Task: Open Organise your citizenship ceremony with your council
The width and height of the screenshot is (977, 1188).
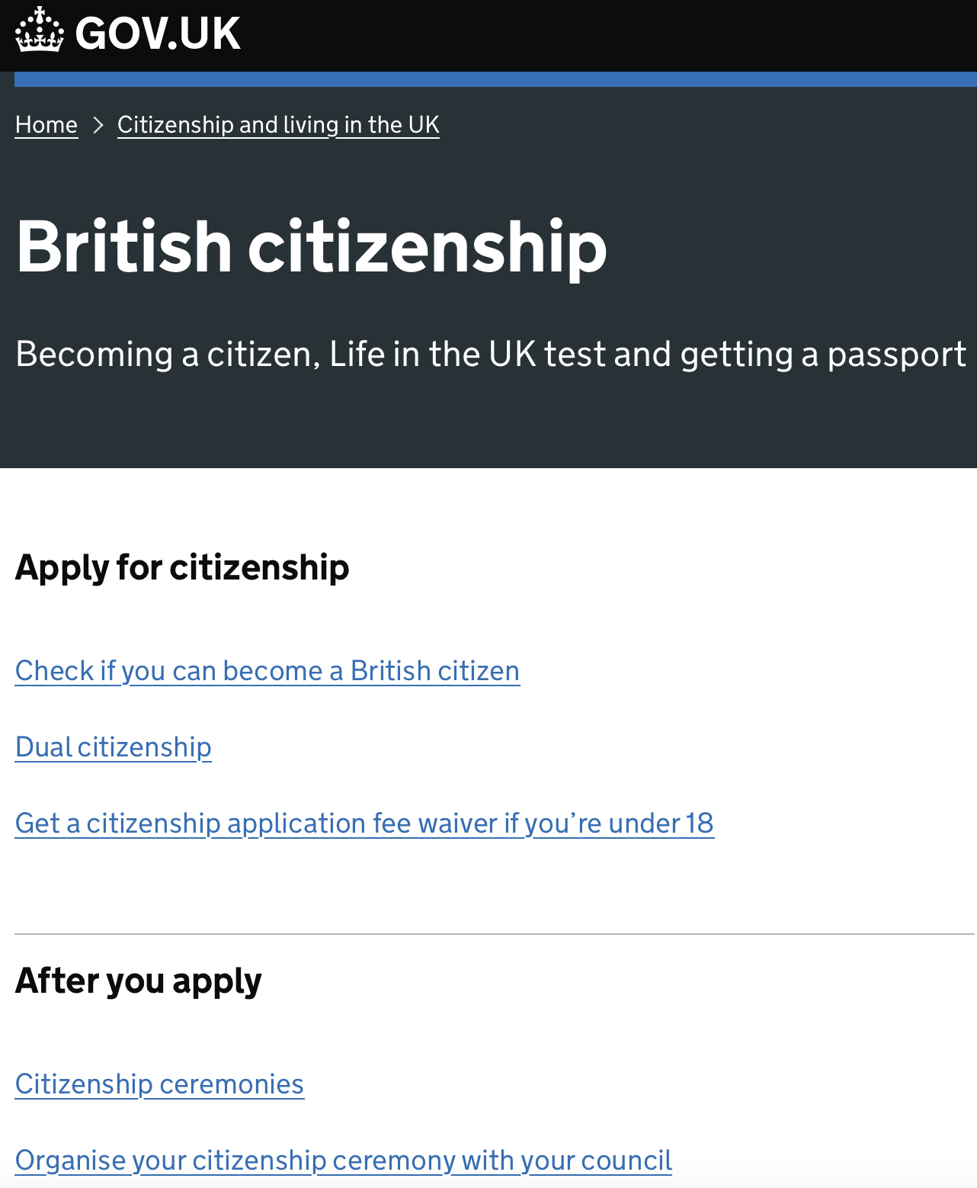Action: tap(344, 1161)
